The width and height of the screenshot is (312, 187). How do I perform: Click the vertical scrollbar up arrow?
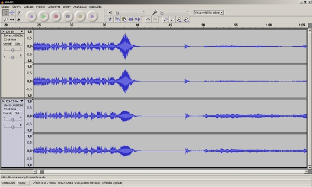(310, 31)
